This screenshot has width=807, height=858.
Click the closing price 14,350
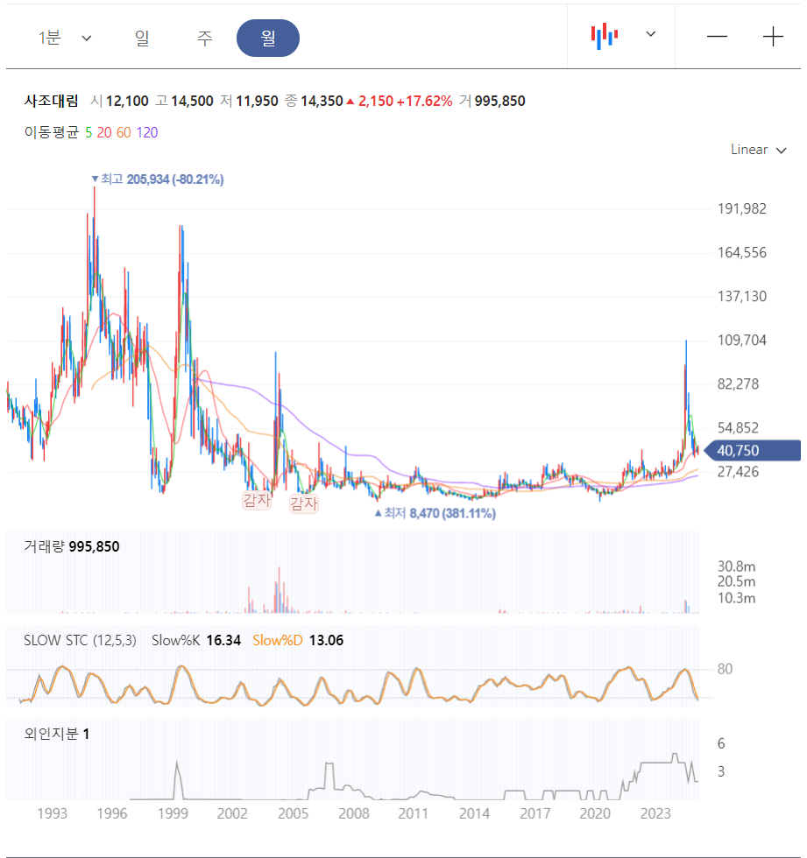322,102
